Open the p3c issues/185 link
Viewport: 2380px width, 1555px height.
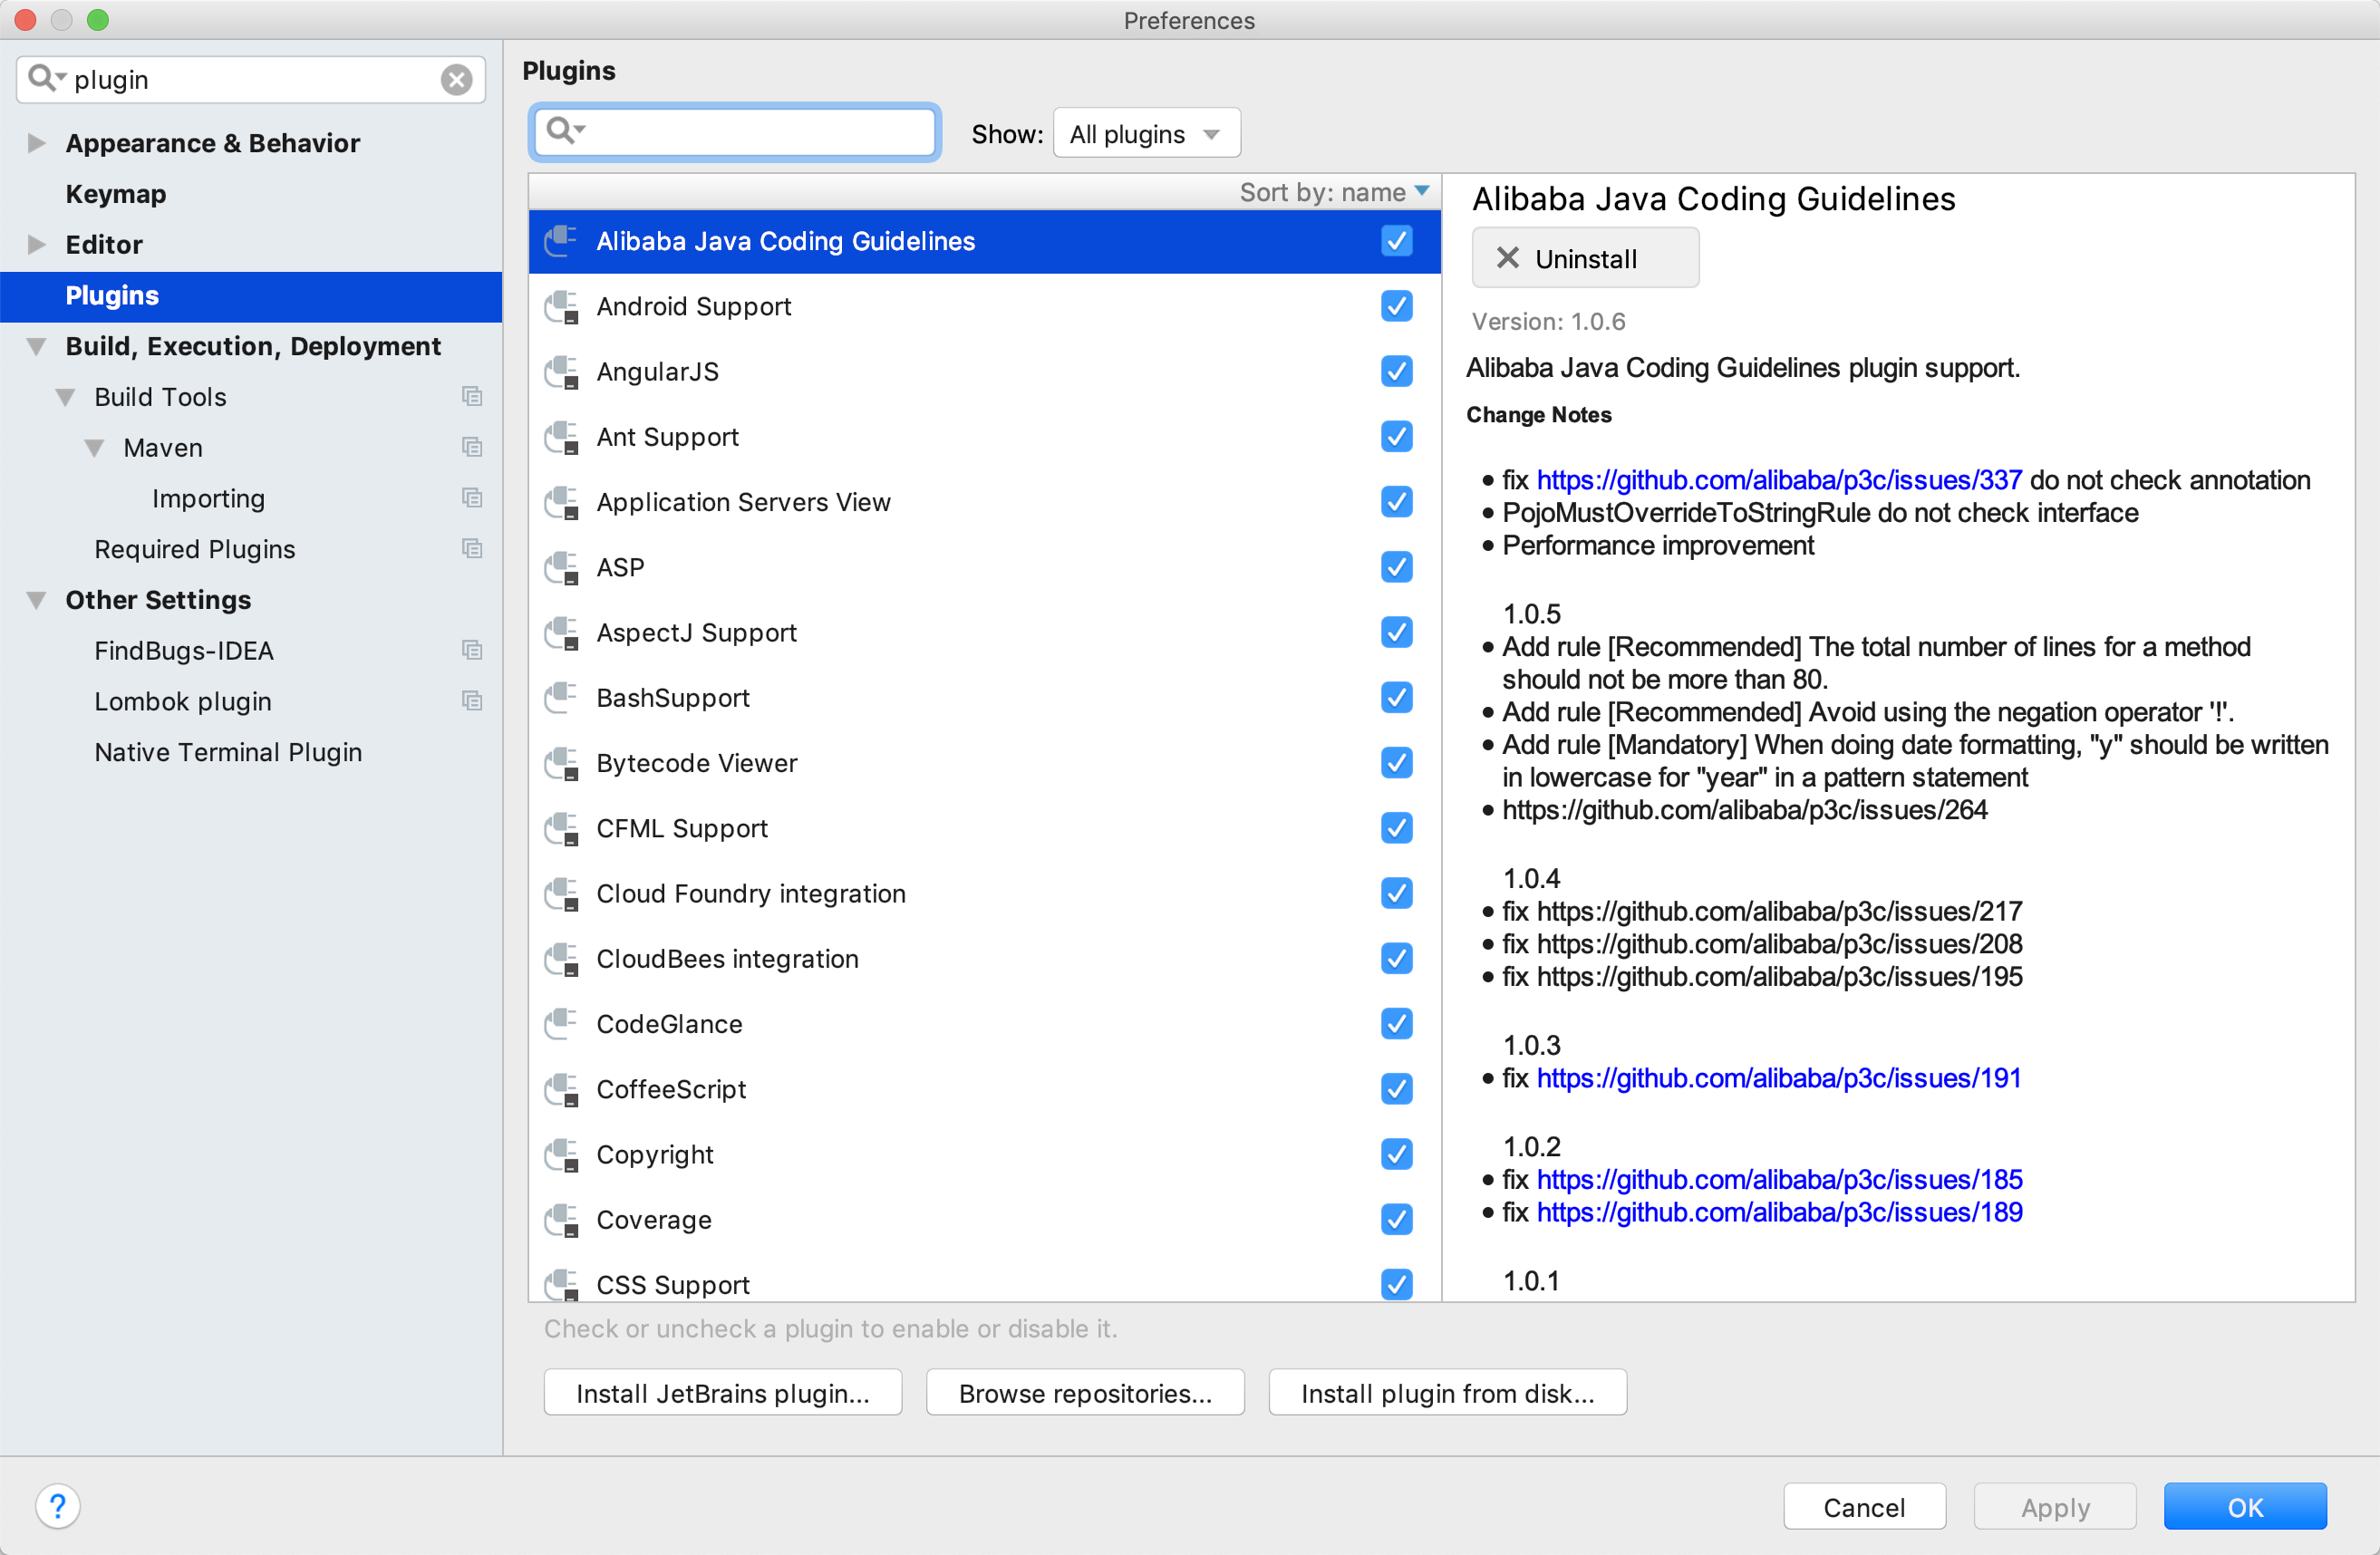pyautogui.click(x=1779, y=1179)
